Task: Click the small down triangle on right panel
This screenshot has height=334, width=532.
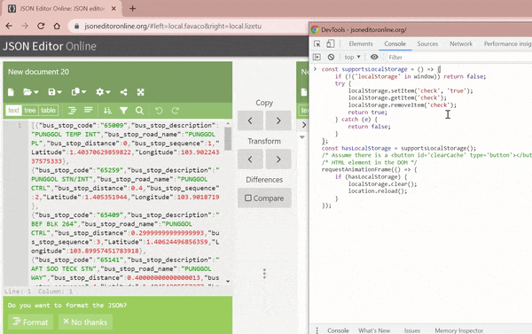Action: (x=302, y=137)
